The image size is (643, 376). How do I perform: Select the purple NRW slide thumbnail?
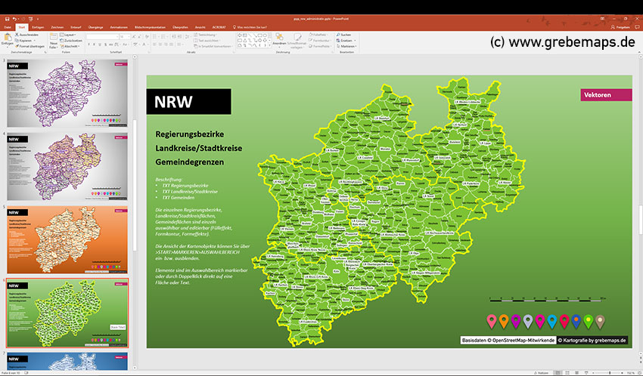[67, 94]
